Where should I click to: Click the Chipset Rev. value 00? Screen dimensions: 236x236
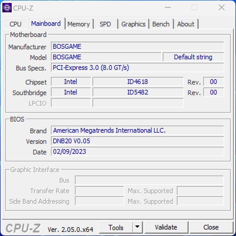click(x=213, y=82)
